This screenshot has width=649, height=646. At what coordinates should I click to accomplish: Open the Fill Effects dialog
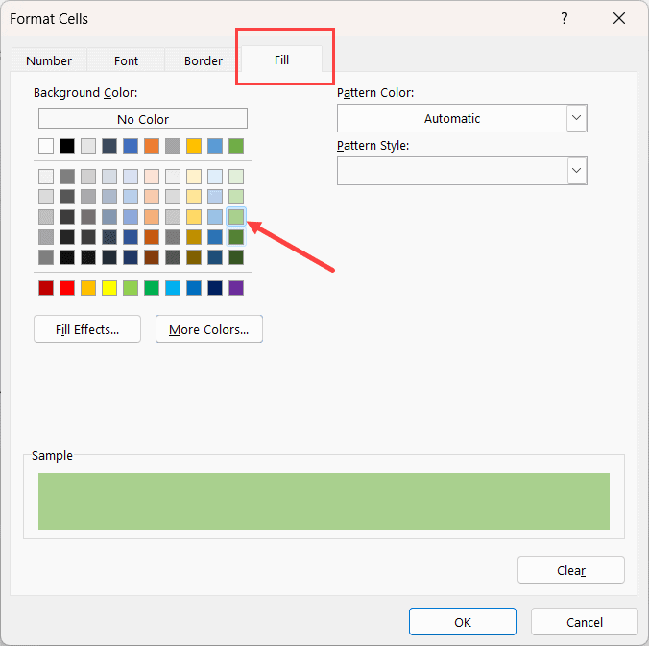(87, 329)
